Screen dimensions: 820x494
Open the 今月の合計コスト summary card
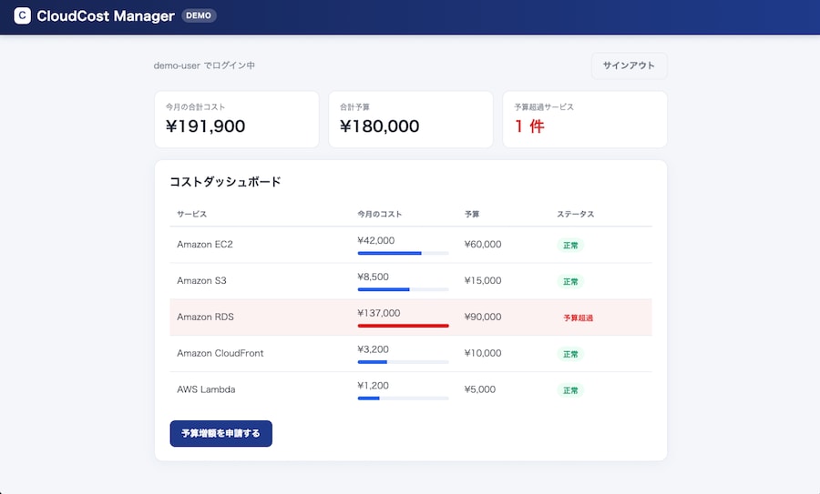(x=237, y=119)
